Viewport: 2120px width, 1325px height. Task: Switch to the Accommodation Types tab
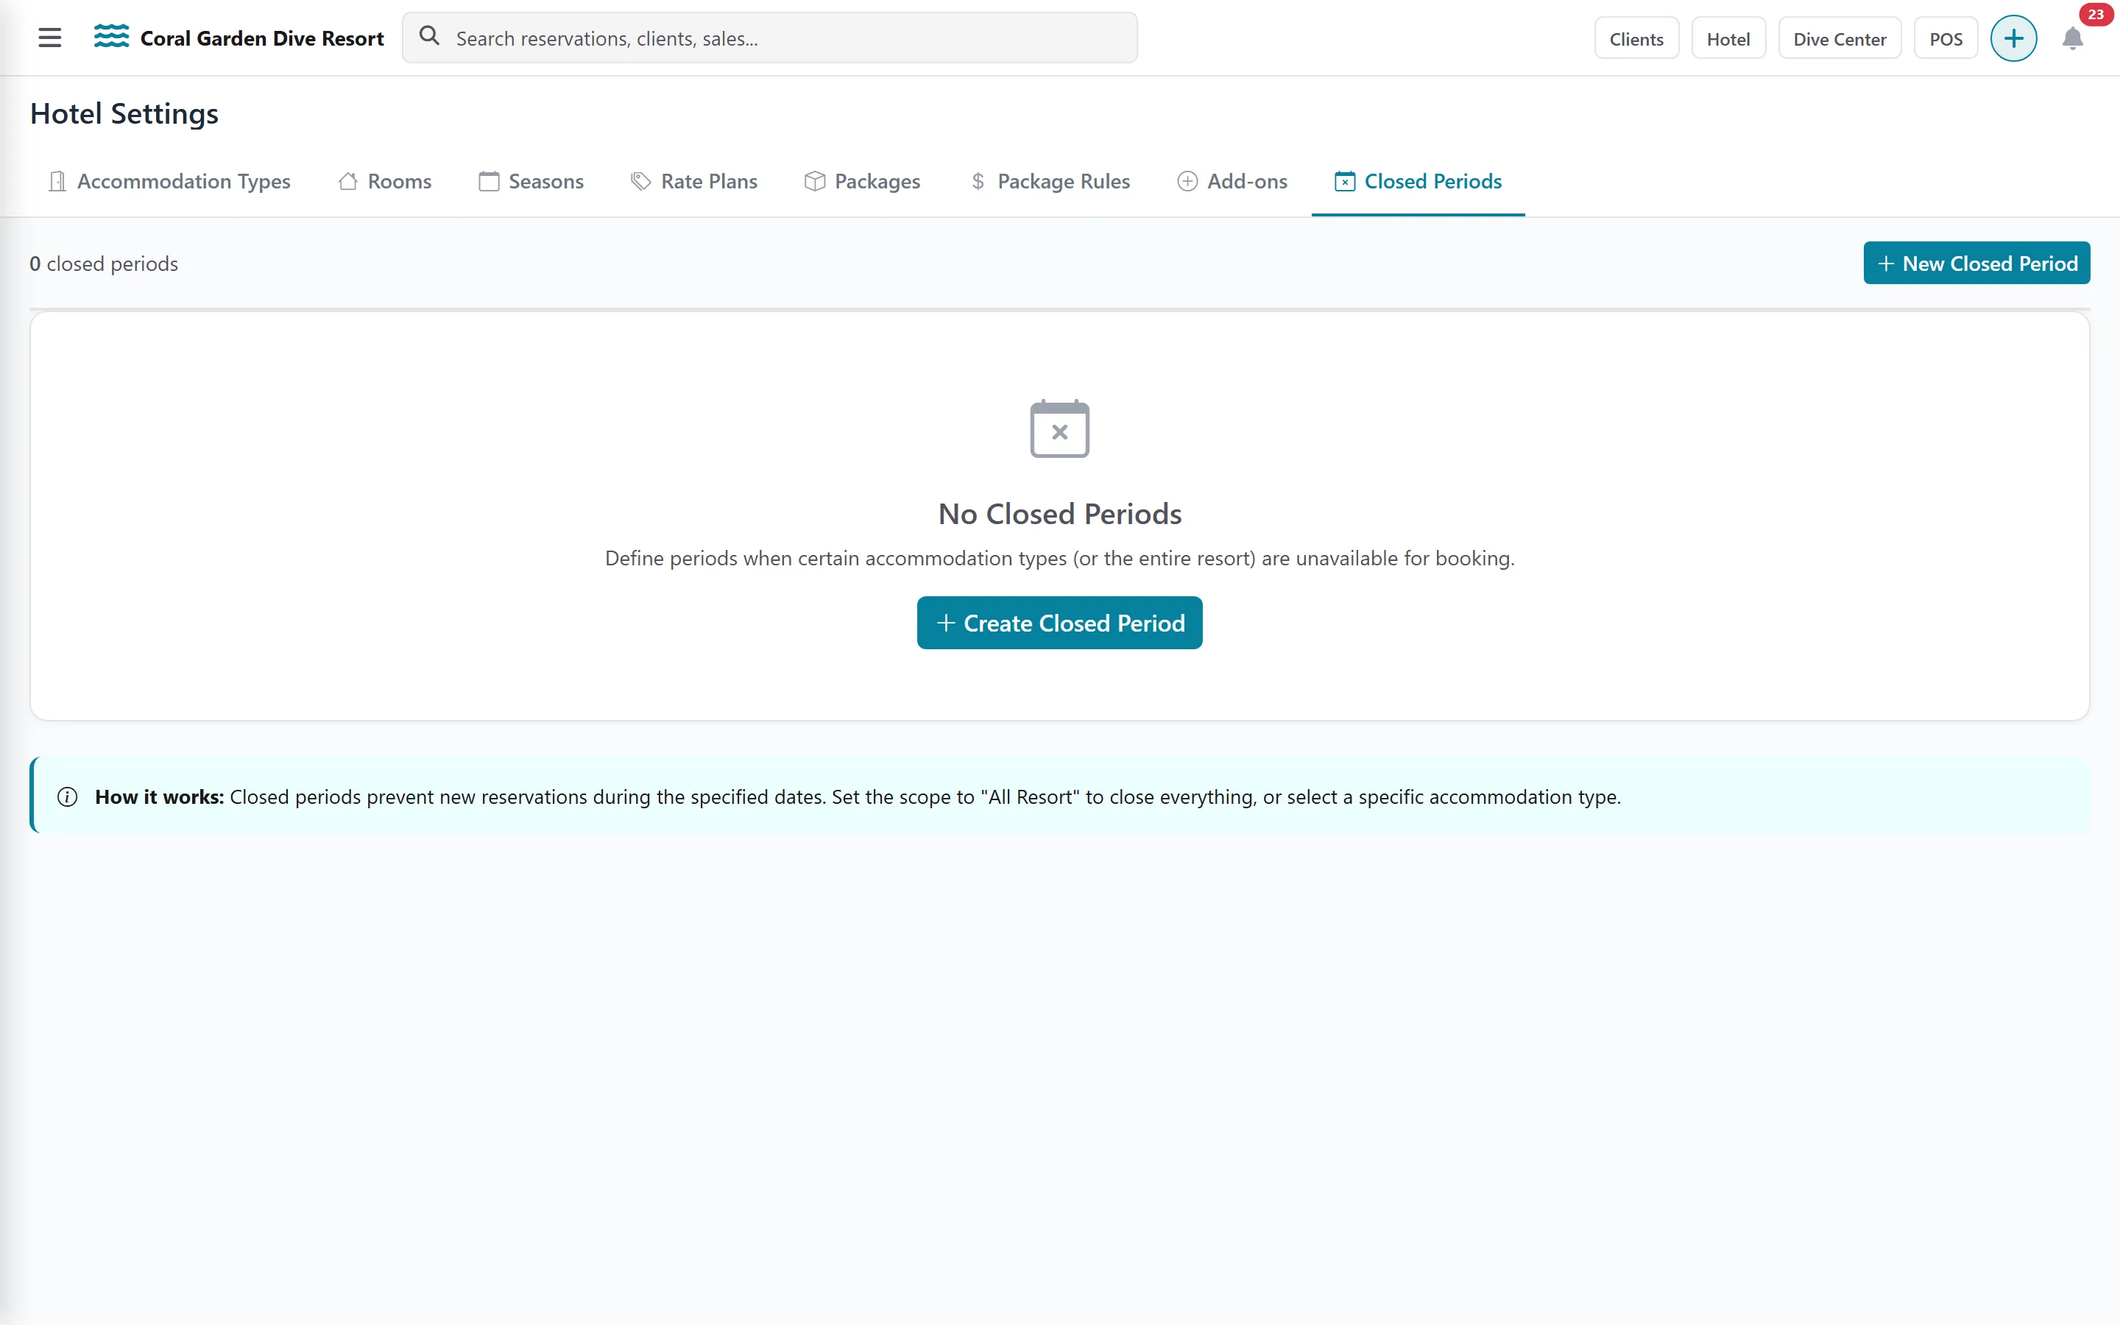169,181
